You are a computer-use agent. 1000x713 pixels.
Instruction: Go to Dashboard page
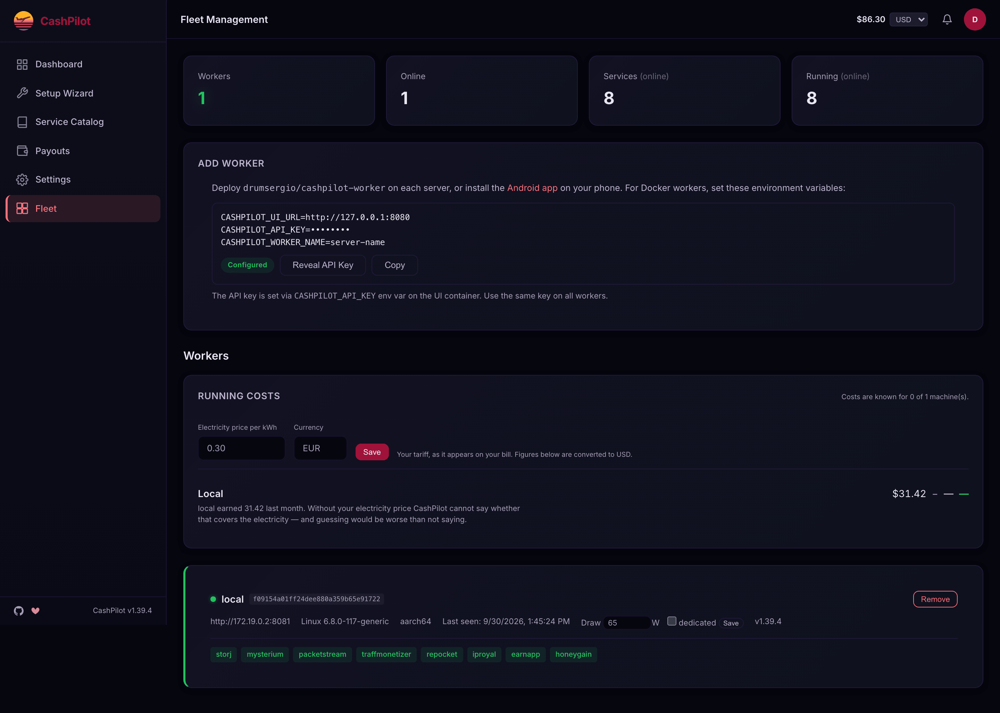[83, 65]
